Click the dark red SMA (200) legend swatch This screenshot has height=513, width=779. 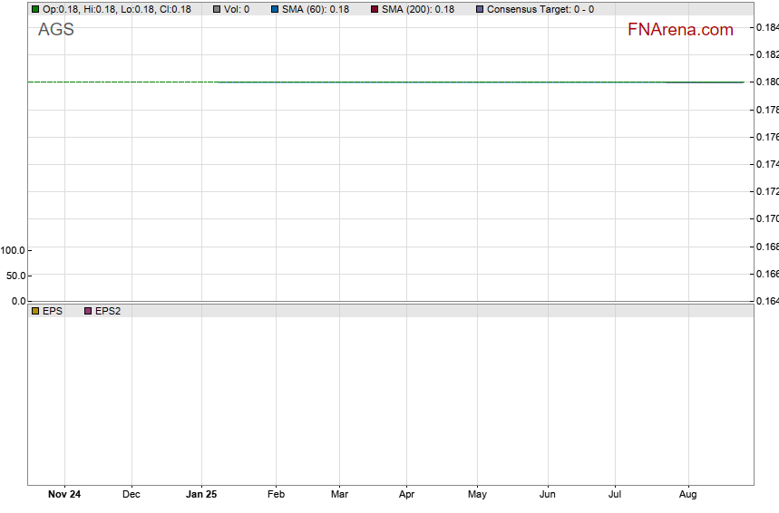coord(375,9)
